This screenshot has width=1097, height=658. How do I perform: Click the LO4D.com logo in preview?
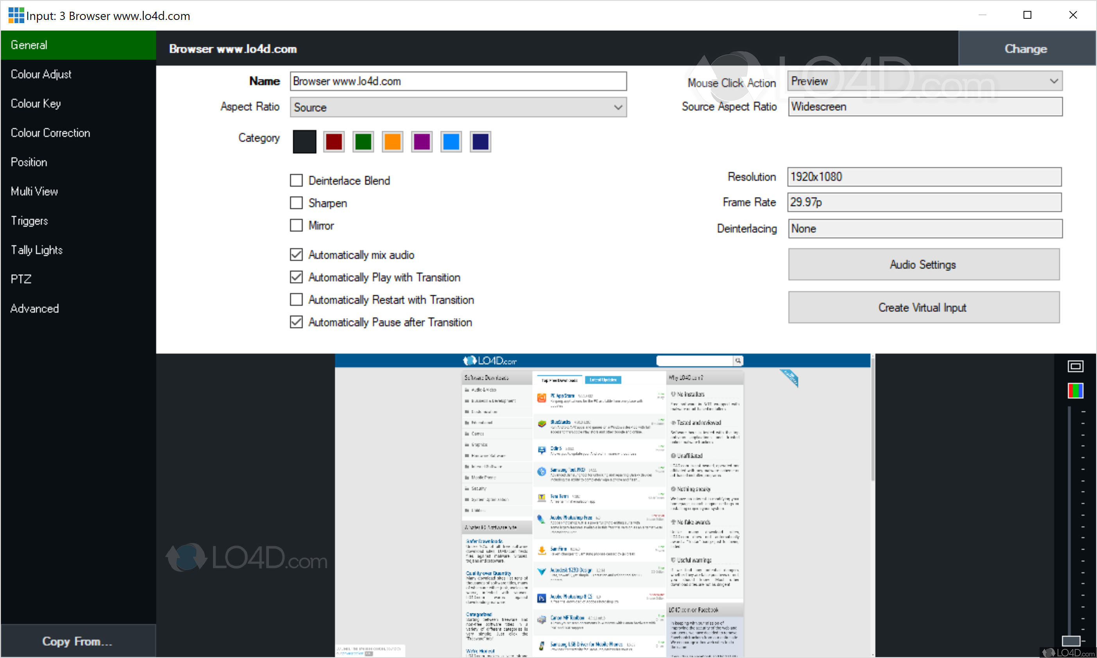click(490, 360)
